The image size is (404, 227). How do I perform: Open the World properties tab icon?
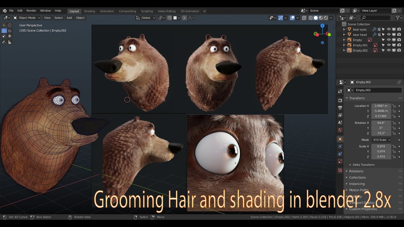click(x=340, y=130)
